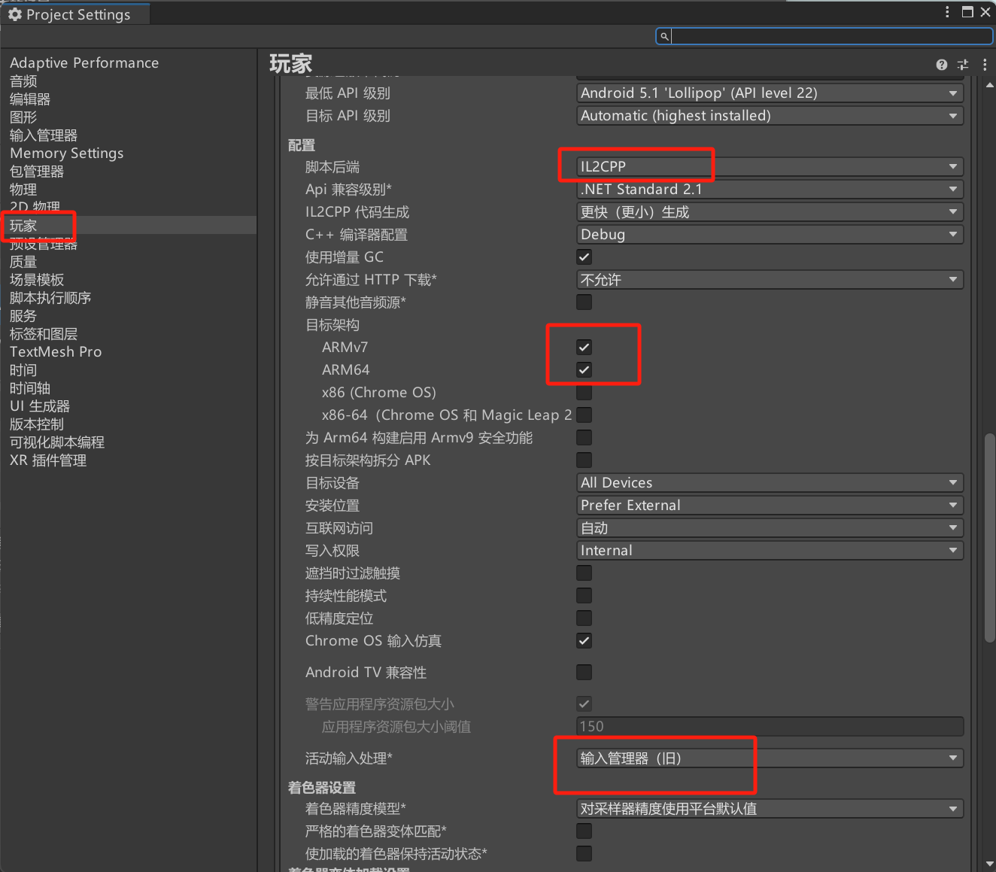The height and width of the screenshot is (872, 996).
Task: Click the gear icon on the Project Settings tab
Action: coord(15,13)
